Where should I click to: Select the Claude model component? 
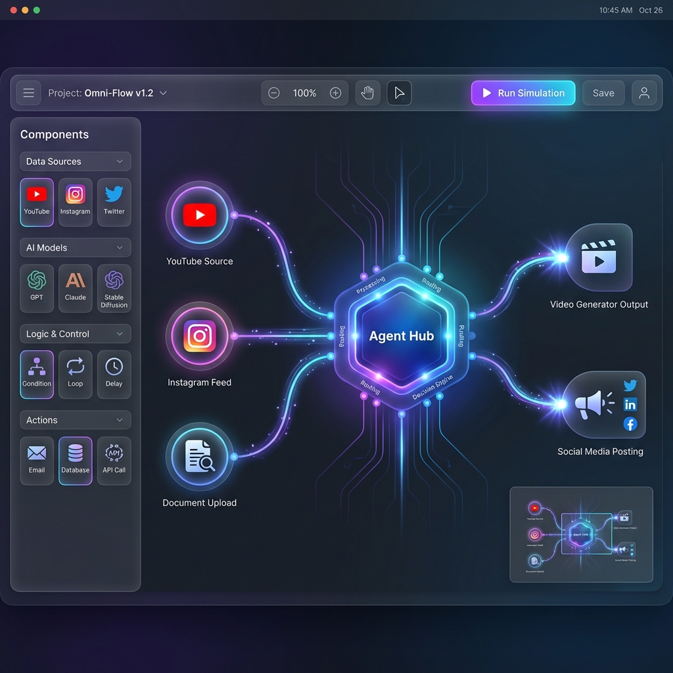(x=75, y=289)
